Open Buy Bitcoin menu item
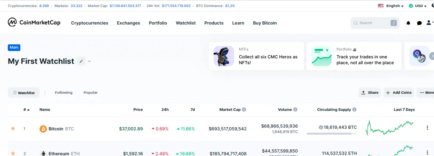The width and height of the screenshot is (434, 156). pyautogui.click(x=265, y=23)
